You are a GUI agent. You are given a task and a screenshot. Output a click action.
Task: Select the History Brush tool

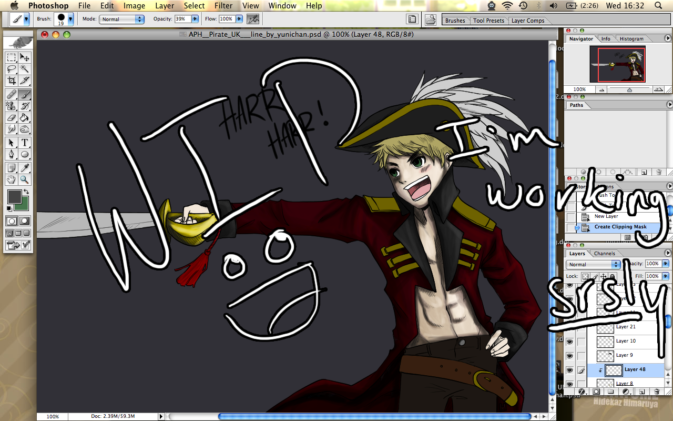(x=25, y=106)
